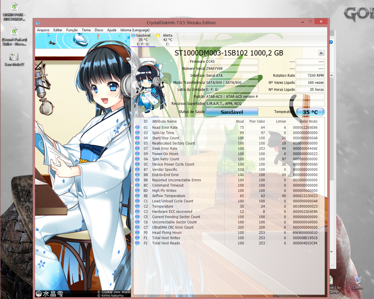Screen dimensions: 374x299
Task: Click status orb for Spin-Up Time
Action: (x=137, y=133)
